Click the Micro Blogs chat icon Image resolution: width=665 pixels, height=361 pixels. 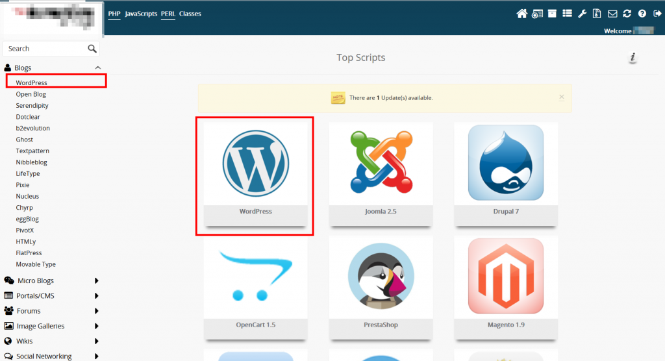point(8,280)
